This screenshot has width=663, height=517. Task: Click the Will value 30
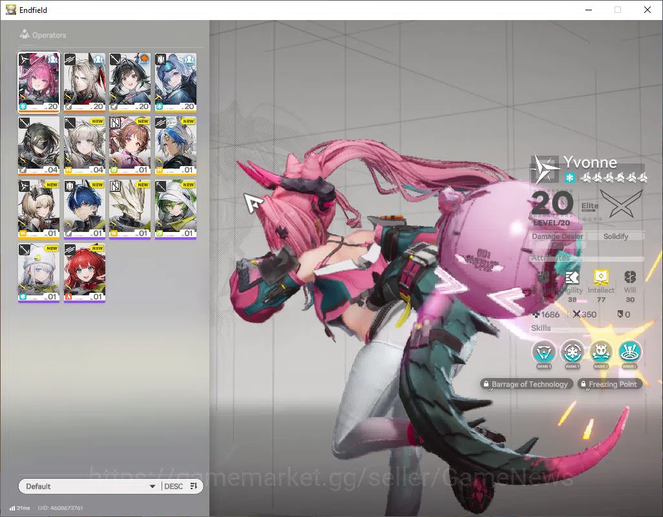point(630,300)
